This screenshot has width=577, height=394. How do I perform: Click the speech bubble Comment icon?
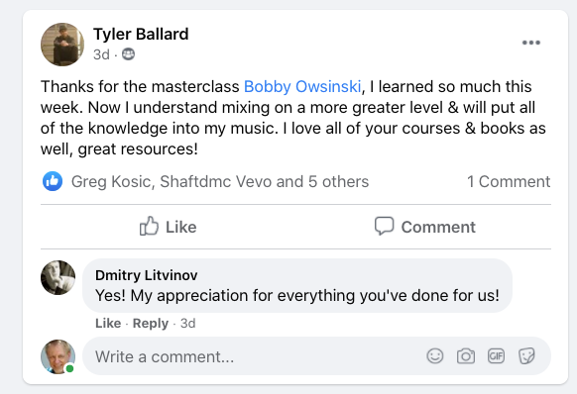384,226
